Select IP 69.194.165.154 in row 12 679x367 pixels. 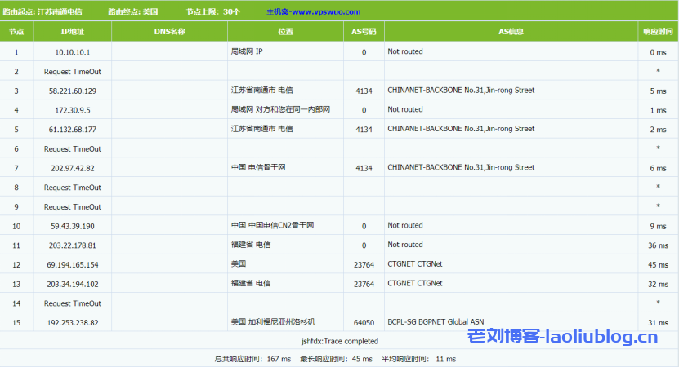click(72, 264)
